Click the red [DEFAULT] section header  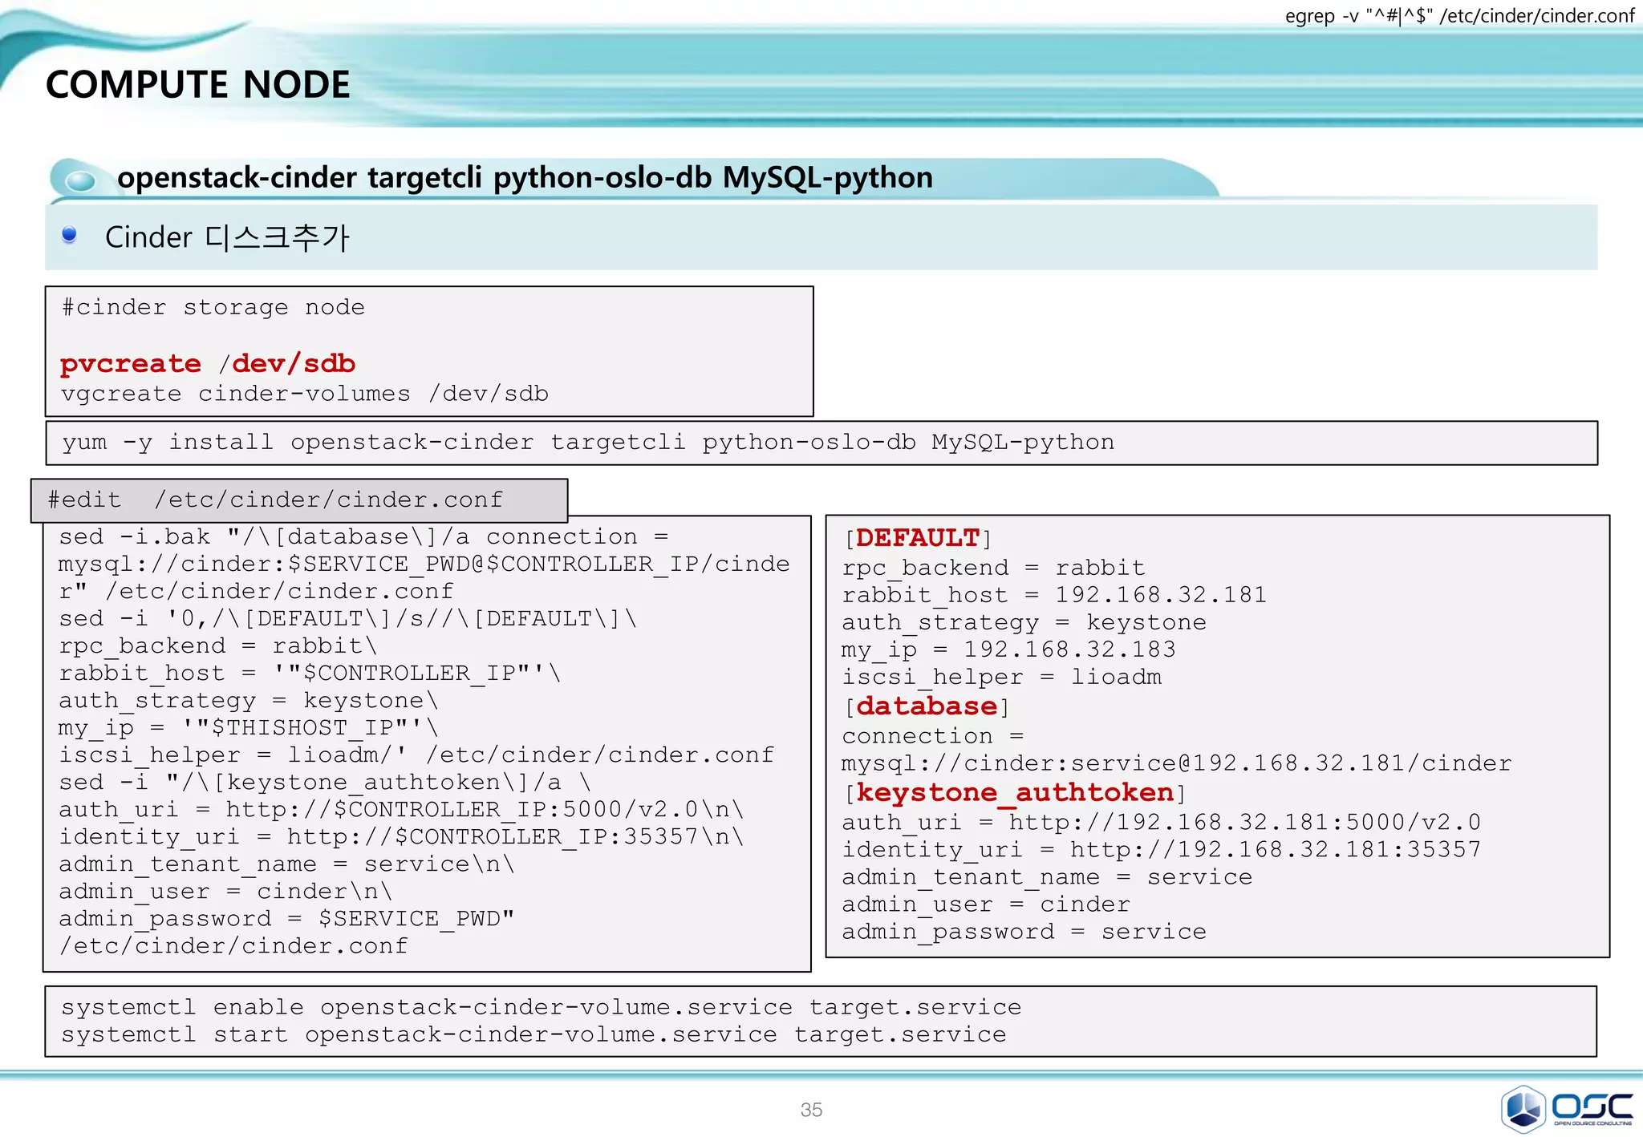click(x=918, y=538)
